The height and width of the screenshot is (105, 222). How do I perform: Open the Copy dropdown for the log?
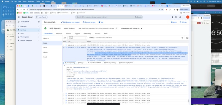tap(81, 63)
